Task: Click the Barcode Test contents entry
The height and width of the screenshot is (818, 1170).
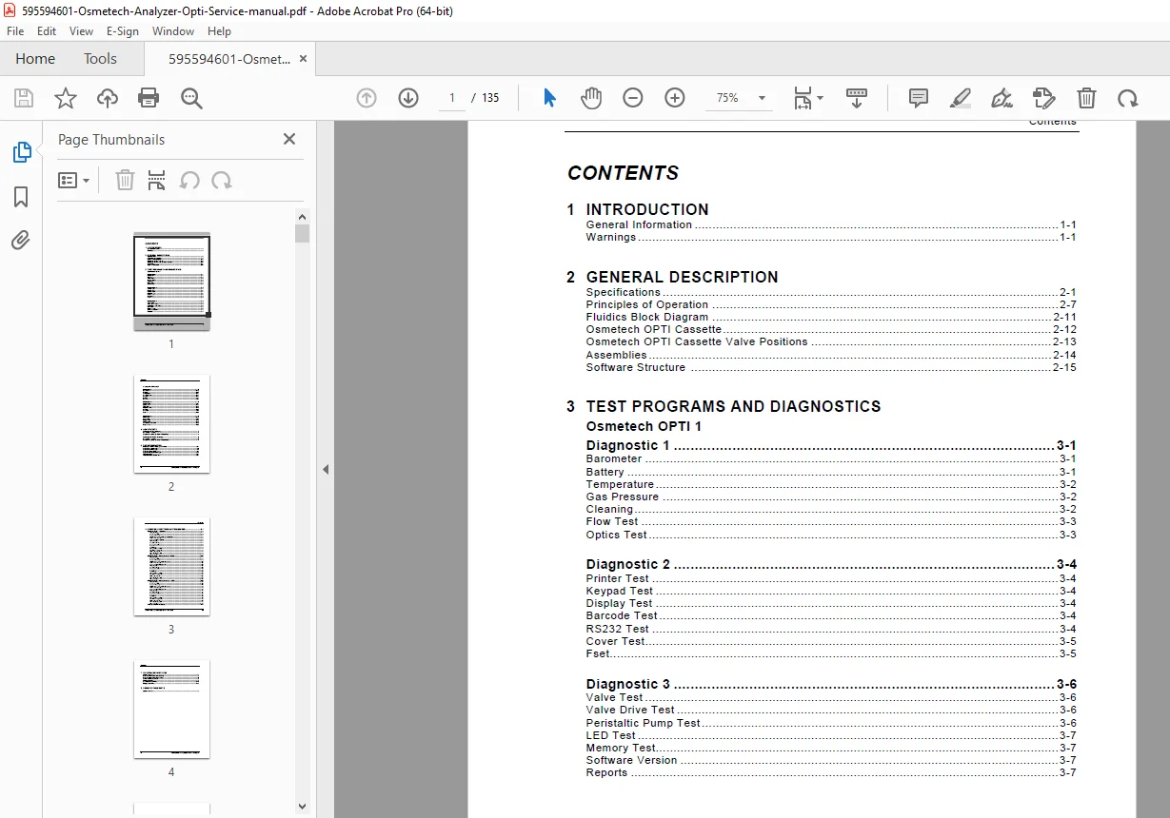Action: [831, 615]
